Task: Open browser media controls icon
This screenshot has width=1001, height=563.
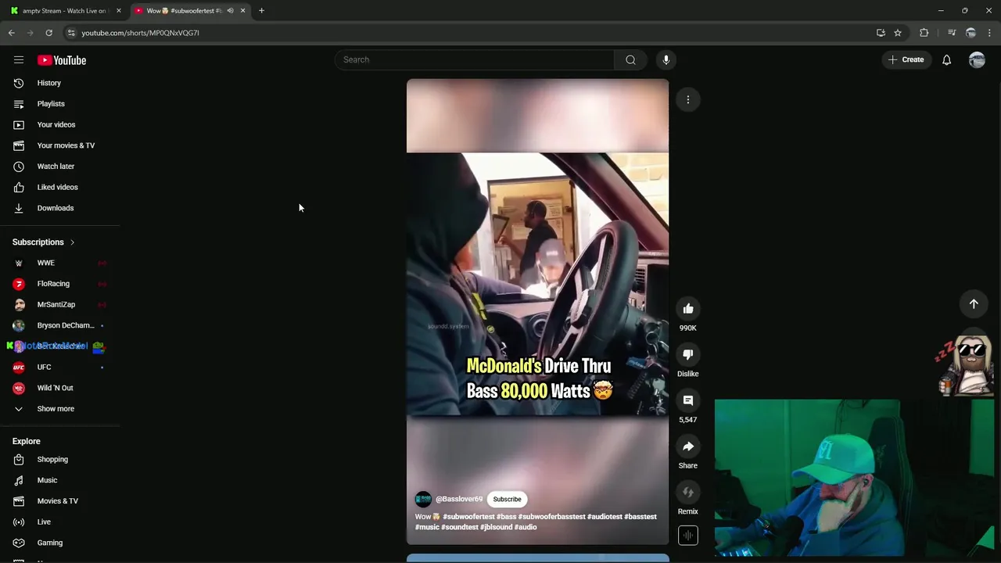Action: (951, 33)
